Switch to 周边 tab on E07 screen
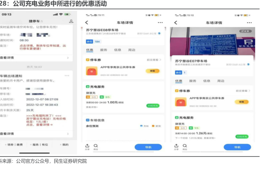 coord(221,81)
